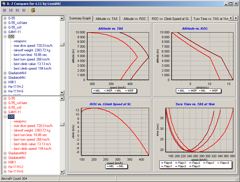Select blue 'best turn time: 18.88 sec' row
This screenshot has width=240, height=182.
(x=30, y=55)
